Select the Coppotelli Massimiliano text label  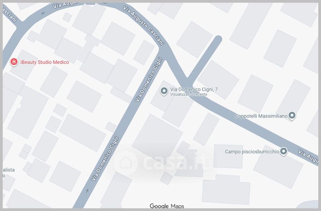(261, 116)
